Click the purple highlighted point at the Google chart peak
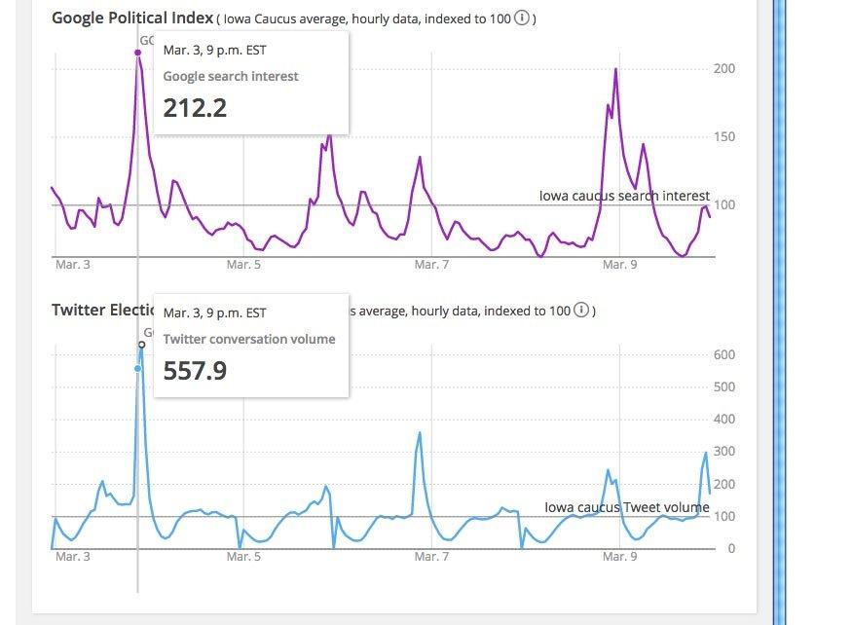This screenshot has width=852, height=625. tap(137, 52)
